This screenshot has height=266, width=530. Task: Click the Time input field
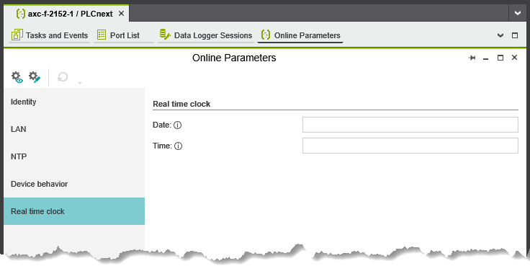pos(410,146)
